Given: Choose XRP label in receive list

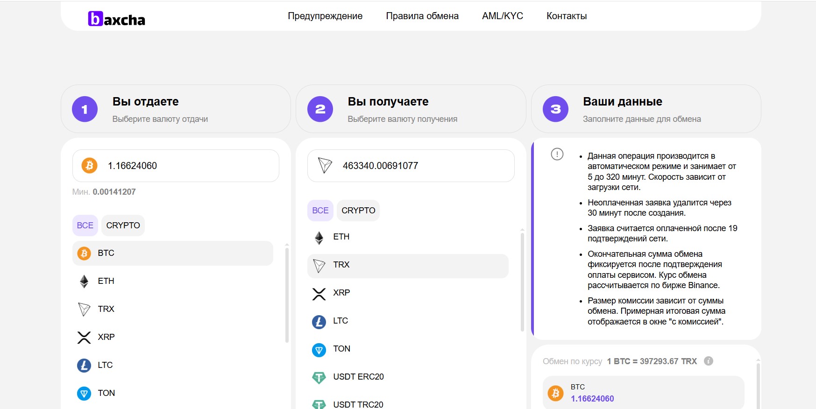Looking at the screenshot, I should tap(341, 293).
